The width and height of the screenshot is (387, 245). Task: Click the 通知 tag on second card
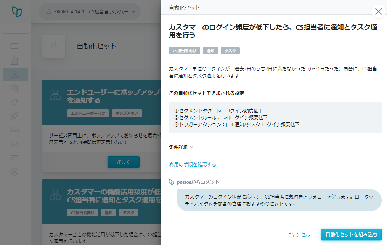(109, 213)
